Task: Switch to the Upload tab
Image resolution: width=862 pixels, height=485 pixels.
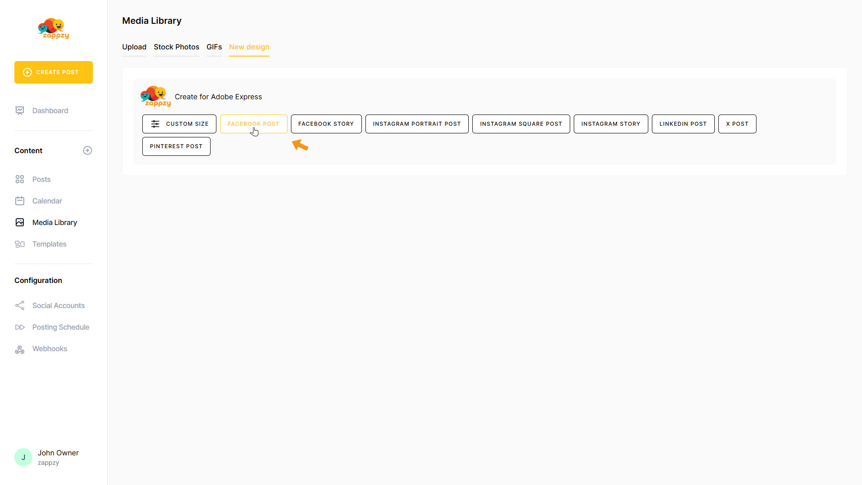Action: pyautogui.click(x=134, y=47)
